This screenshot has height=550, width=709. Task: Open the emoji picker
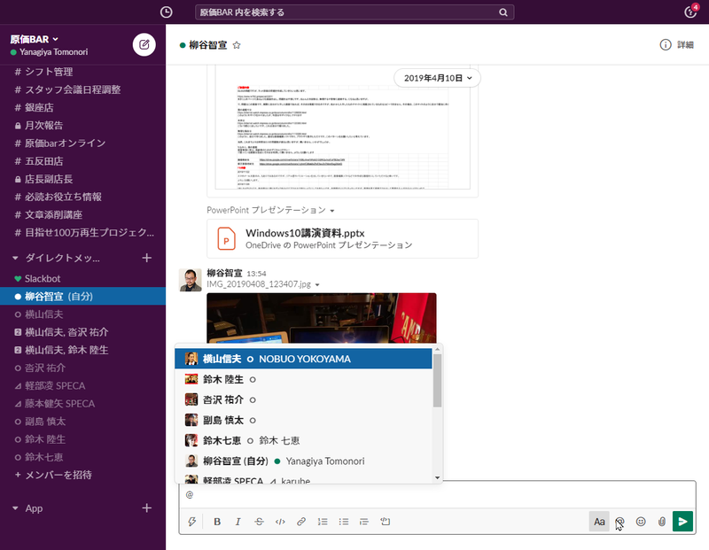tap(641, 522)
